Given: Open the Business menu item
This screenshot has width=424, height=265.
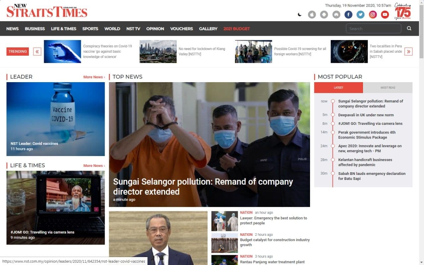Looking at the screenshot, I should [35, 29].
